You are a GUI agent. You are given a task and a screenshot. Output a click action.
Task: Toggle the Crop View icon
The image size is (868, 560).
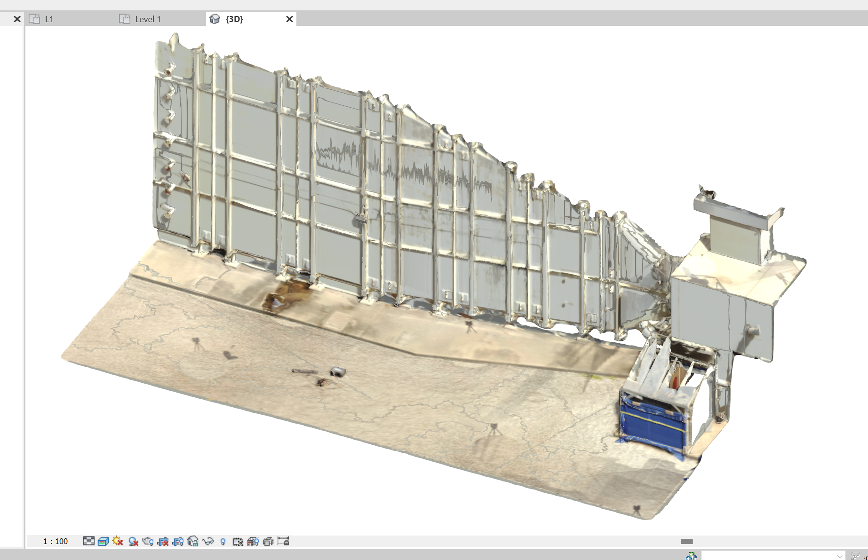pyautogui.click(x=163, y=541)
